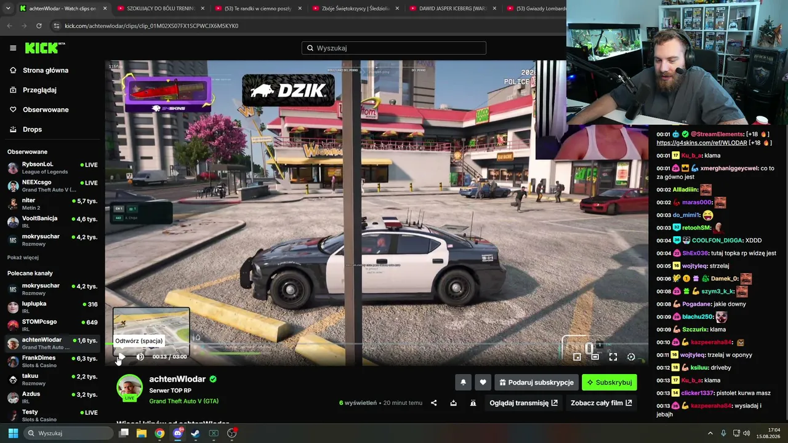The width and height of the screenshot is (788, 443).
Task: Click the kick.com address bar URL
Action: (x=151, y=26)
